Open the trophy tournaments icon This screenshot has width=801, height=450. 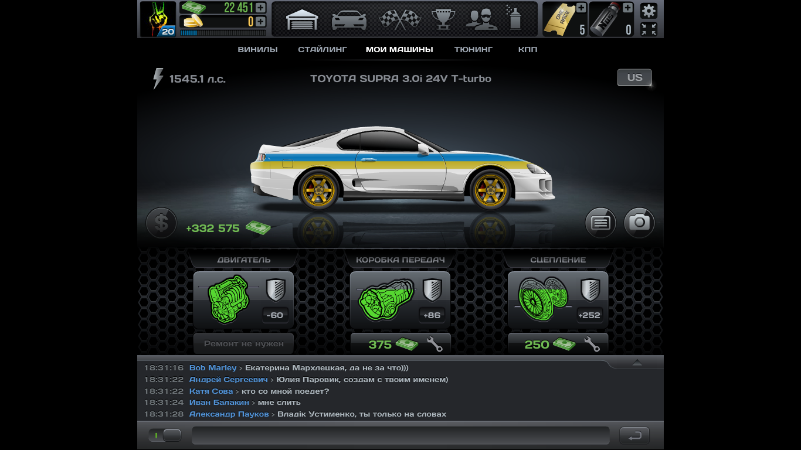coord(443,19)
